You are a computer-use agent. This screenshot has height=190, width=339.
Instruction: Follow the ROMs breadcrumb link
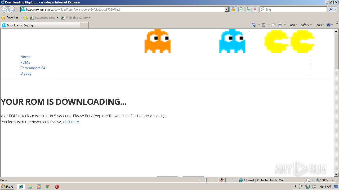point(25,62)
